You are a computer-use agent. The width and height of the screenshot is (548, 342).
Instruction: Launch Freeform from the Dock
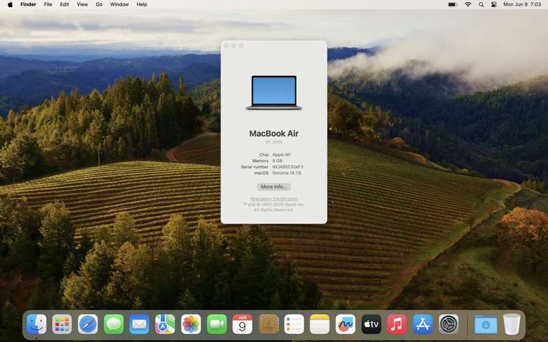point(345,324)
